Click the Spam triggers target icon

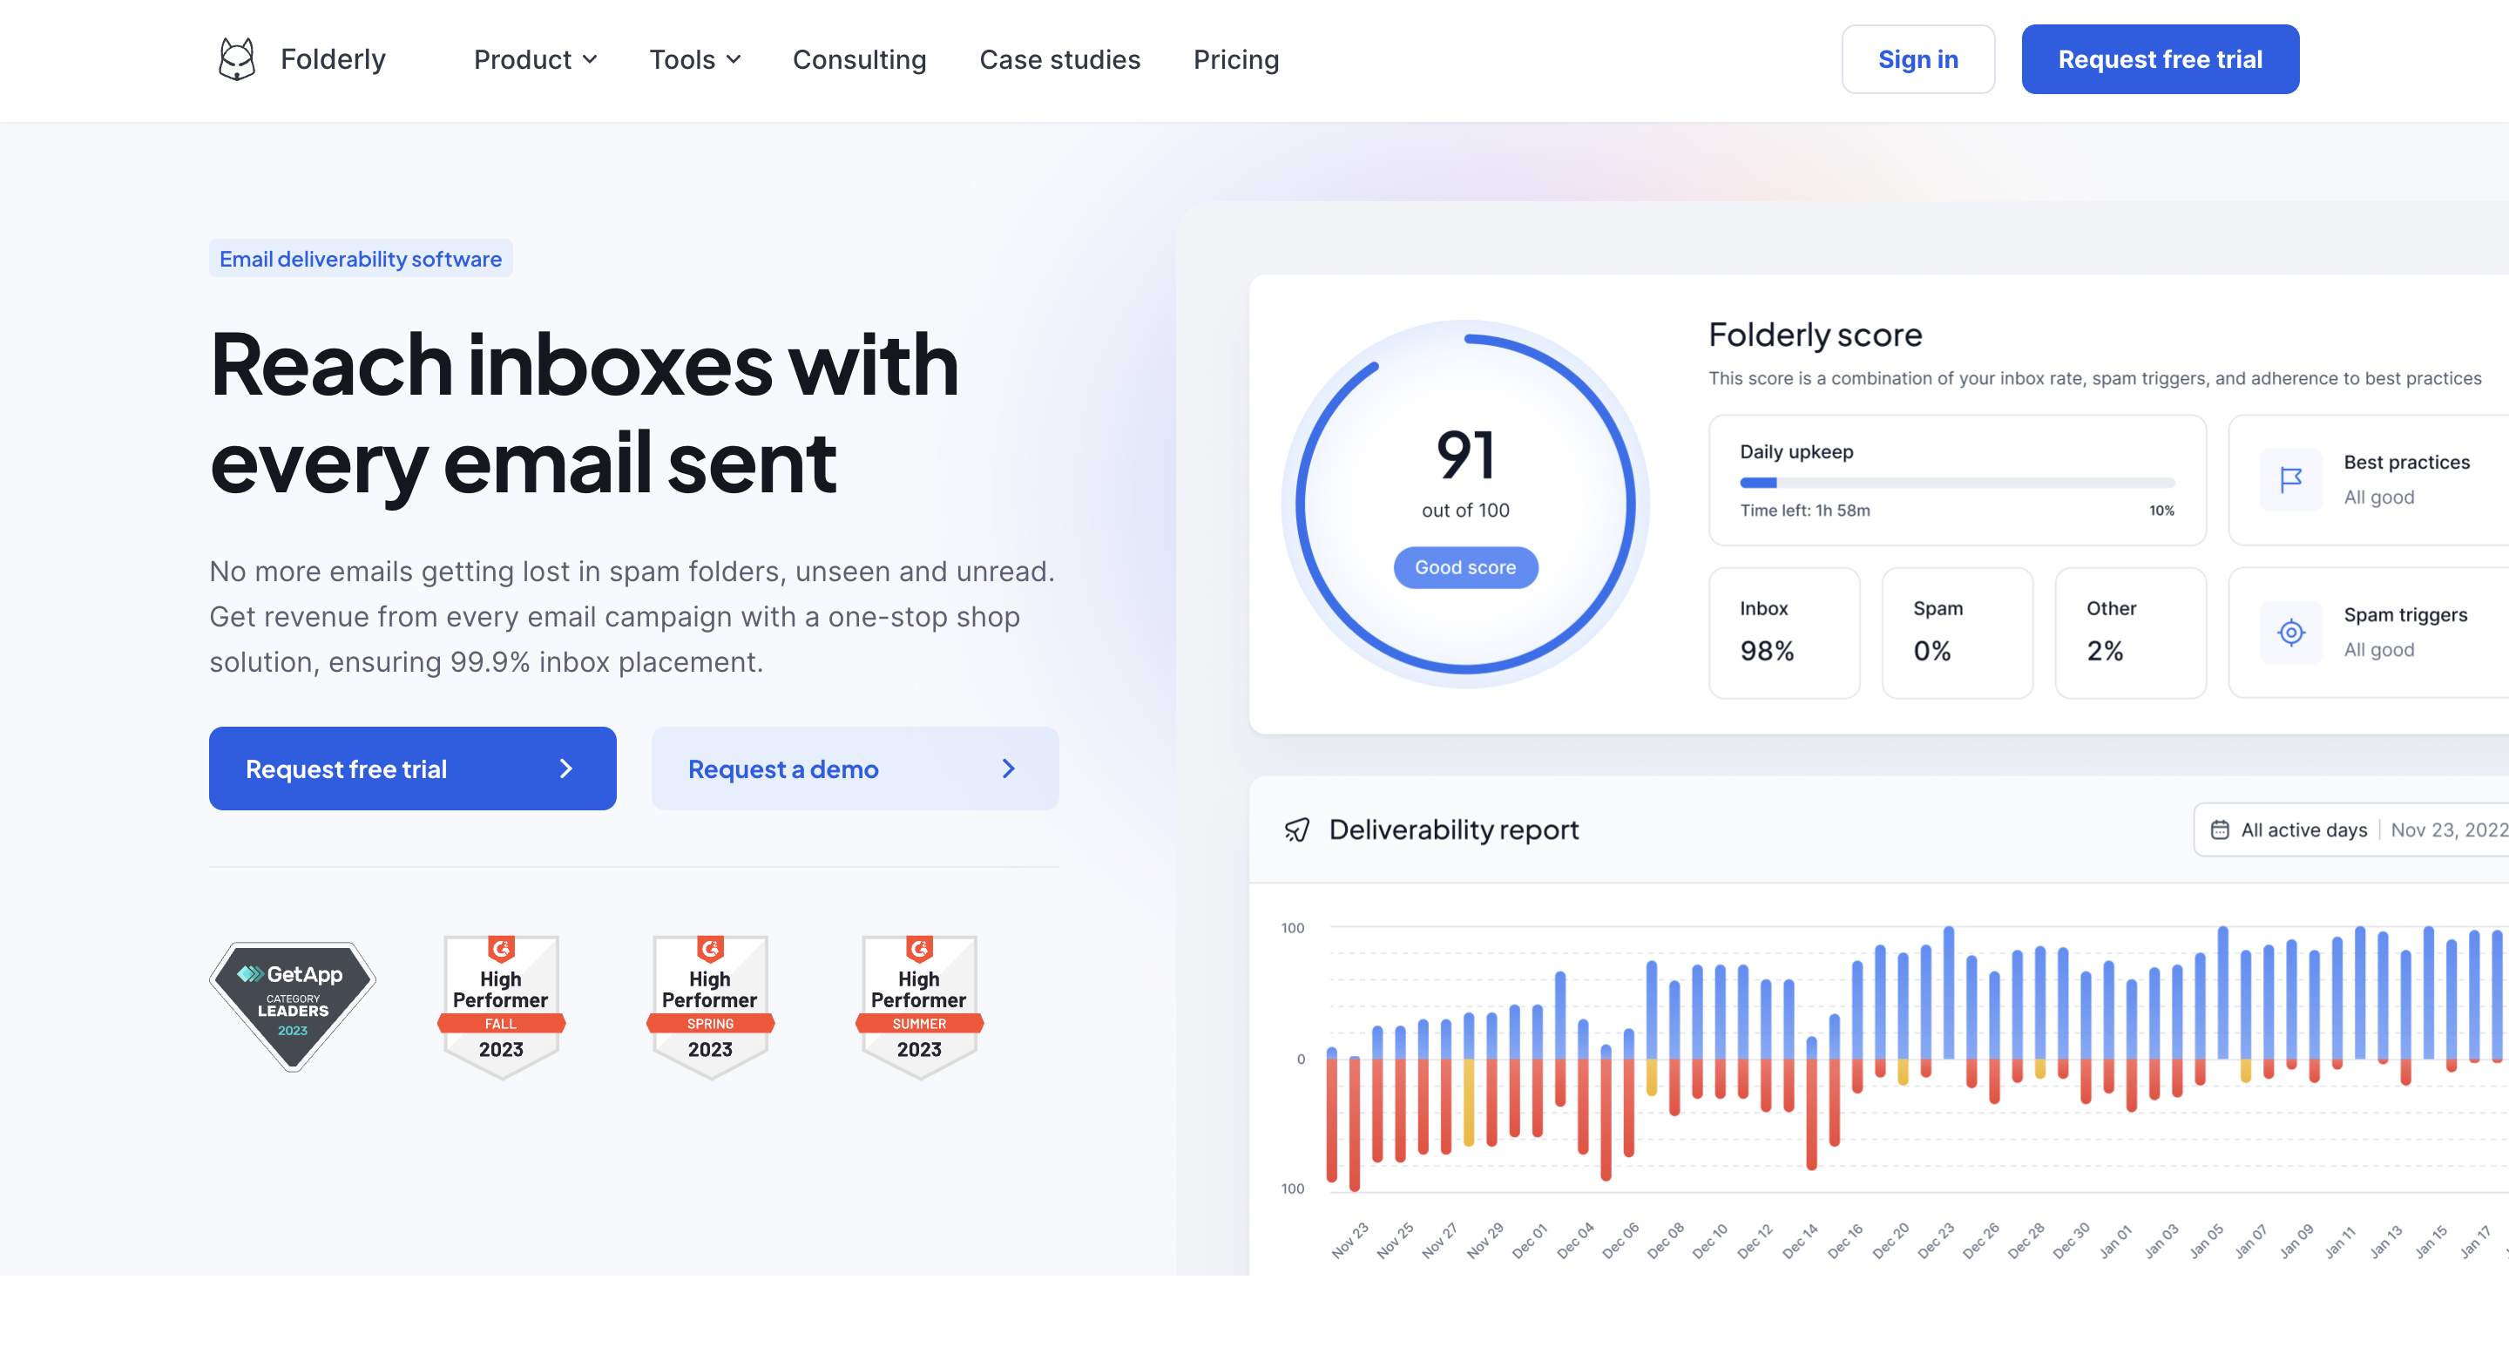2289,633
